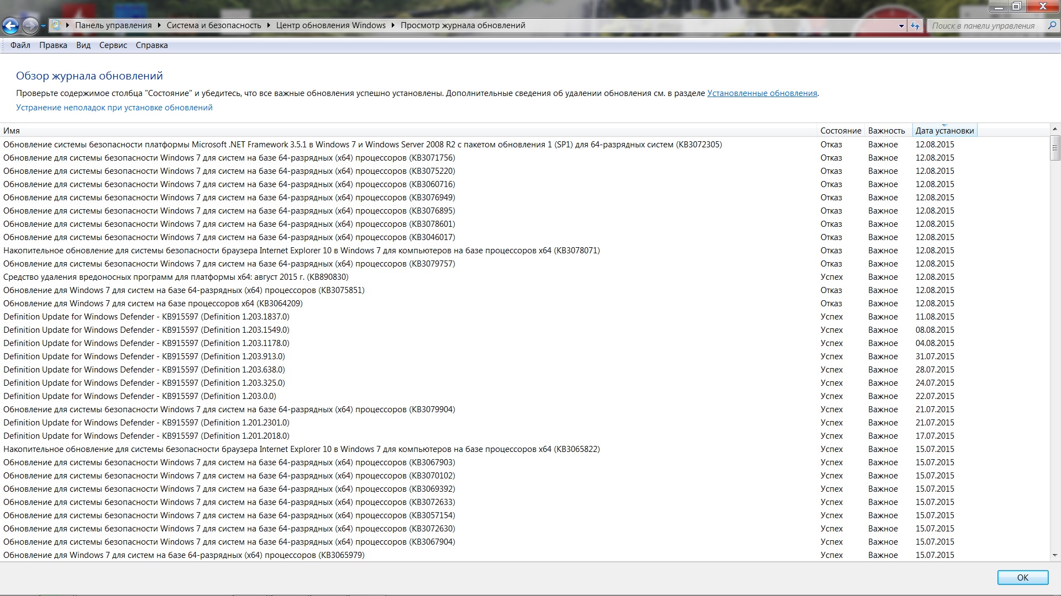The height and width of the screenshot is (596, 1061).
Task: Open the Файл menu
Action: (x=20, y=45)
